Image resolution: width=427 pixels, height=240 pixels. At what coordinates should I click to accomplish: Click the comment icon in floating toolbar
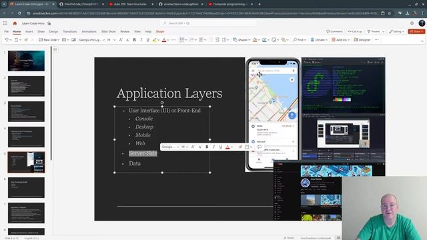(x=260, y=147)
